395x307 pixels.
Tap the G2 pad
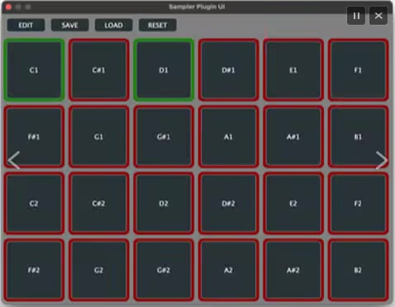98,270
